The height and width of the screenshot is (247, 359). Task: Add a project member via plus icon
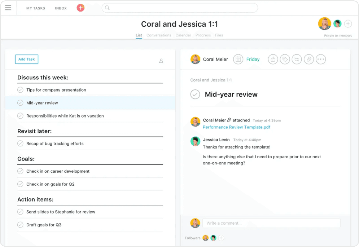point(348,24)
